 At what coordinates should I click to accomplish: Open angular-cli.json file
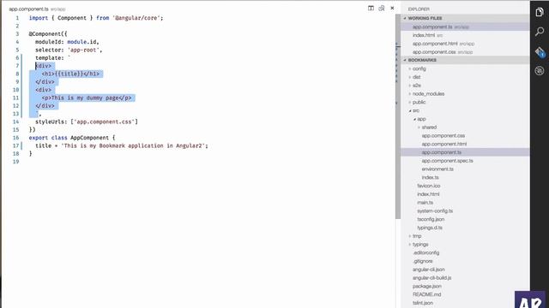click(x=429, y=270)
